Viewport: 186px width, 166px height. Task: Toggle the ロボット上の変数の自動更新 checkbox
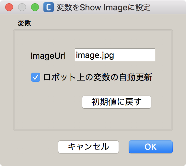(x=36, y=77)
